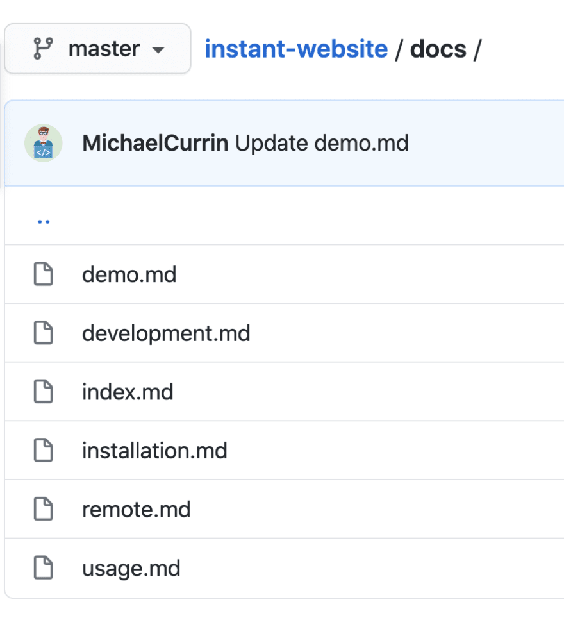This screenshot has height=627, width=564.
Task: Open the development.md file
Action: coord(166,333)
